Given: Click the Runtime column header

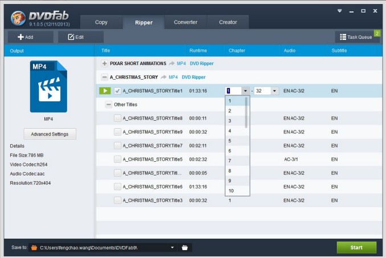Looking at the screenshot, I should click(x=198, y=51).
